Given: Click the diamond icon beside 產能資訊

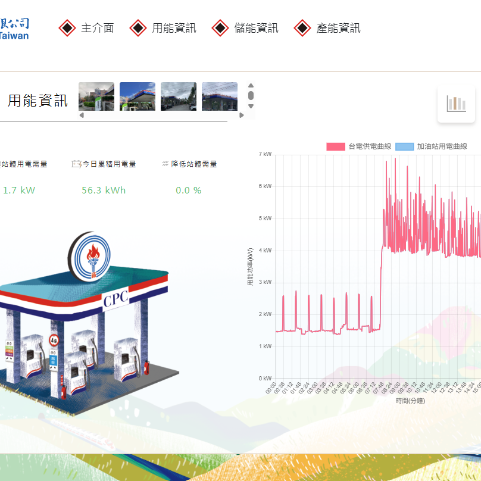Looking at the screenshot, I should pos(303,28).
